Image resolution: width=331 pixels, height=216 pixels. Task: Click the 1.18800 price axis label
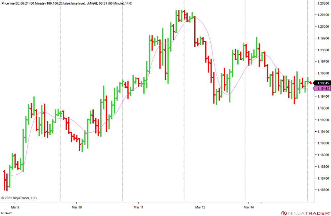(323, 166)
